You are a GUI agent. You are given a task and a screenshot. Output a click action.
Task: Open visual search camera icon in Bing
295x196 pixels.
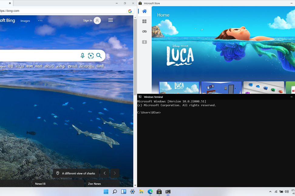(91, 56)
